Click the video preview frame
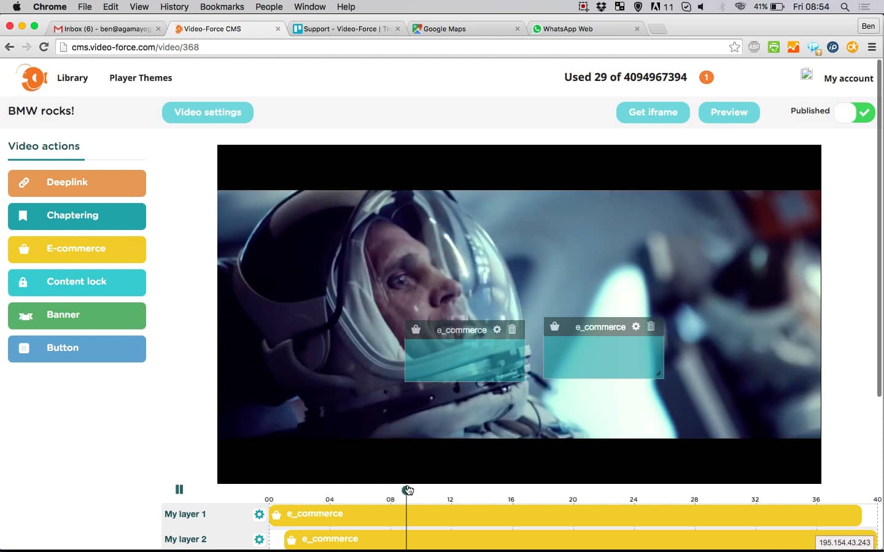This screenshot has width=884, height=552. pyautogui.click(x=519, y=314)
